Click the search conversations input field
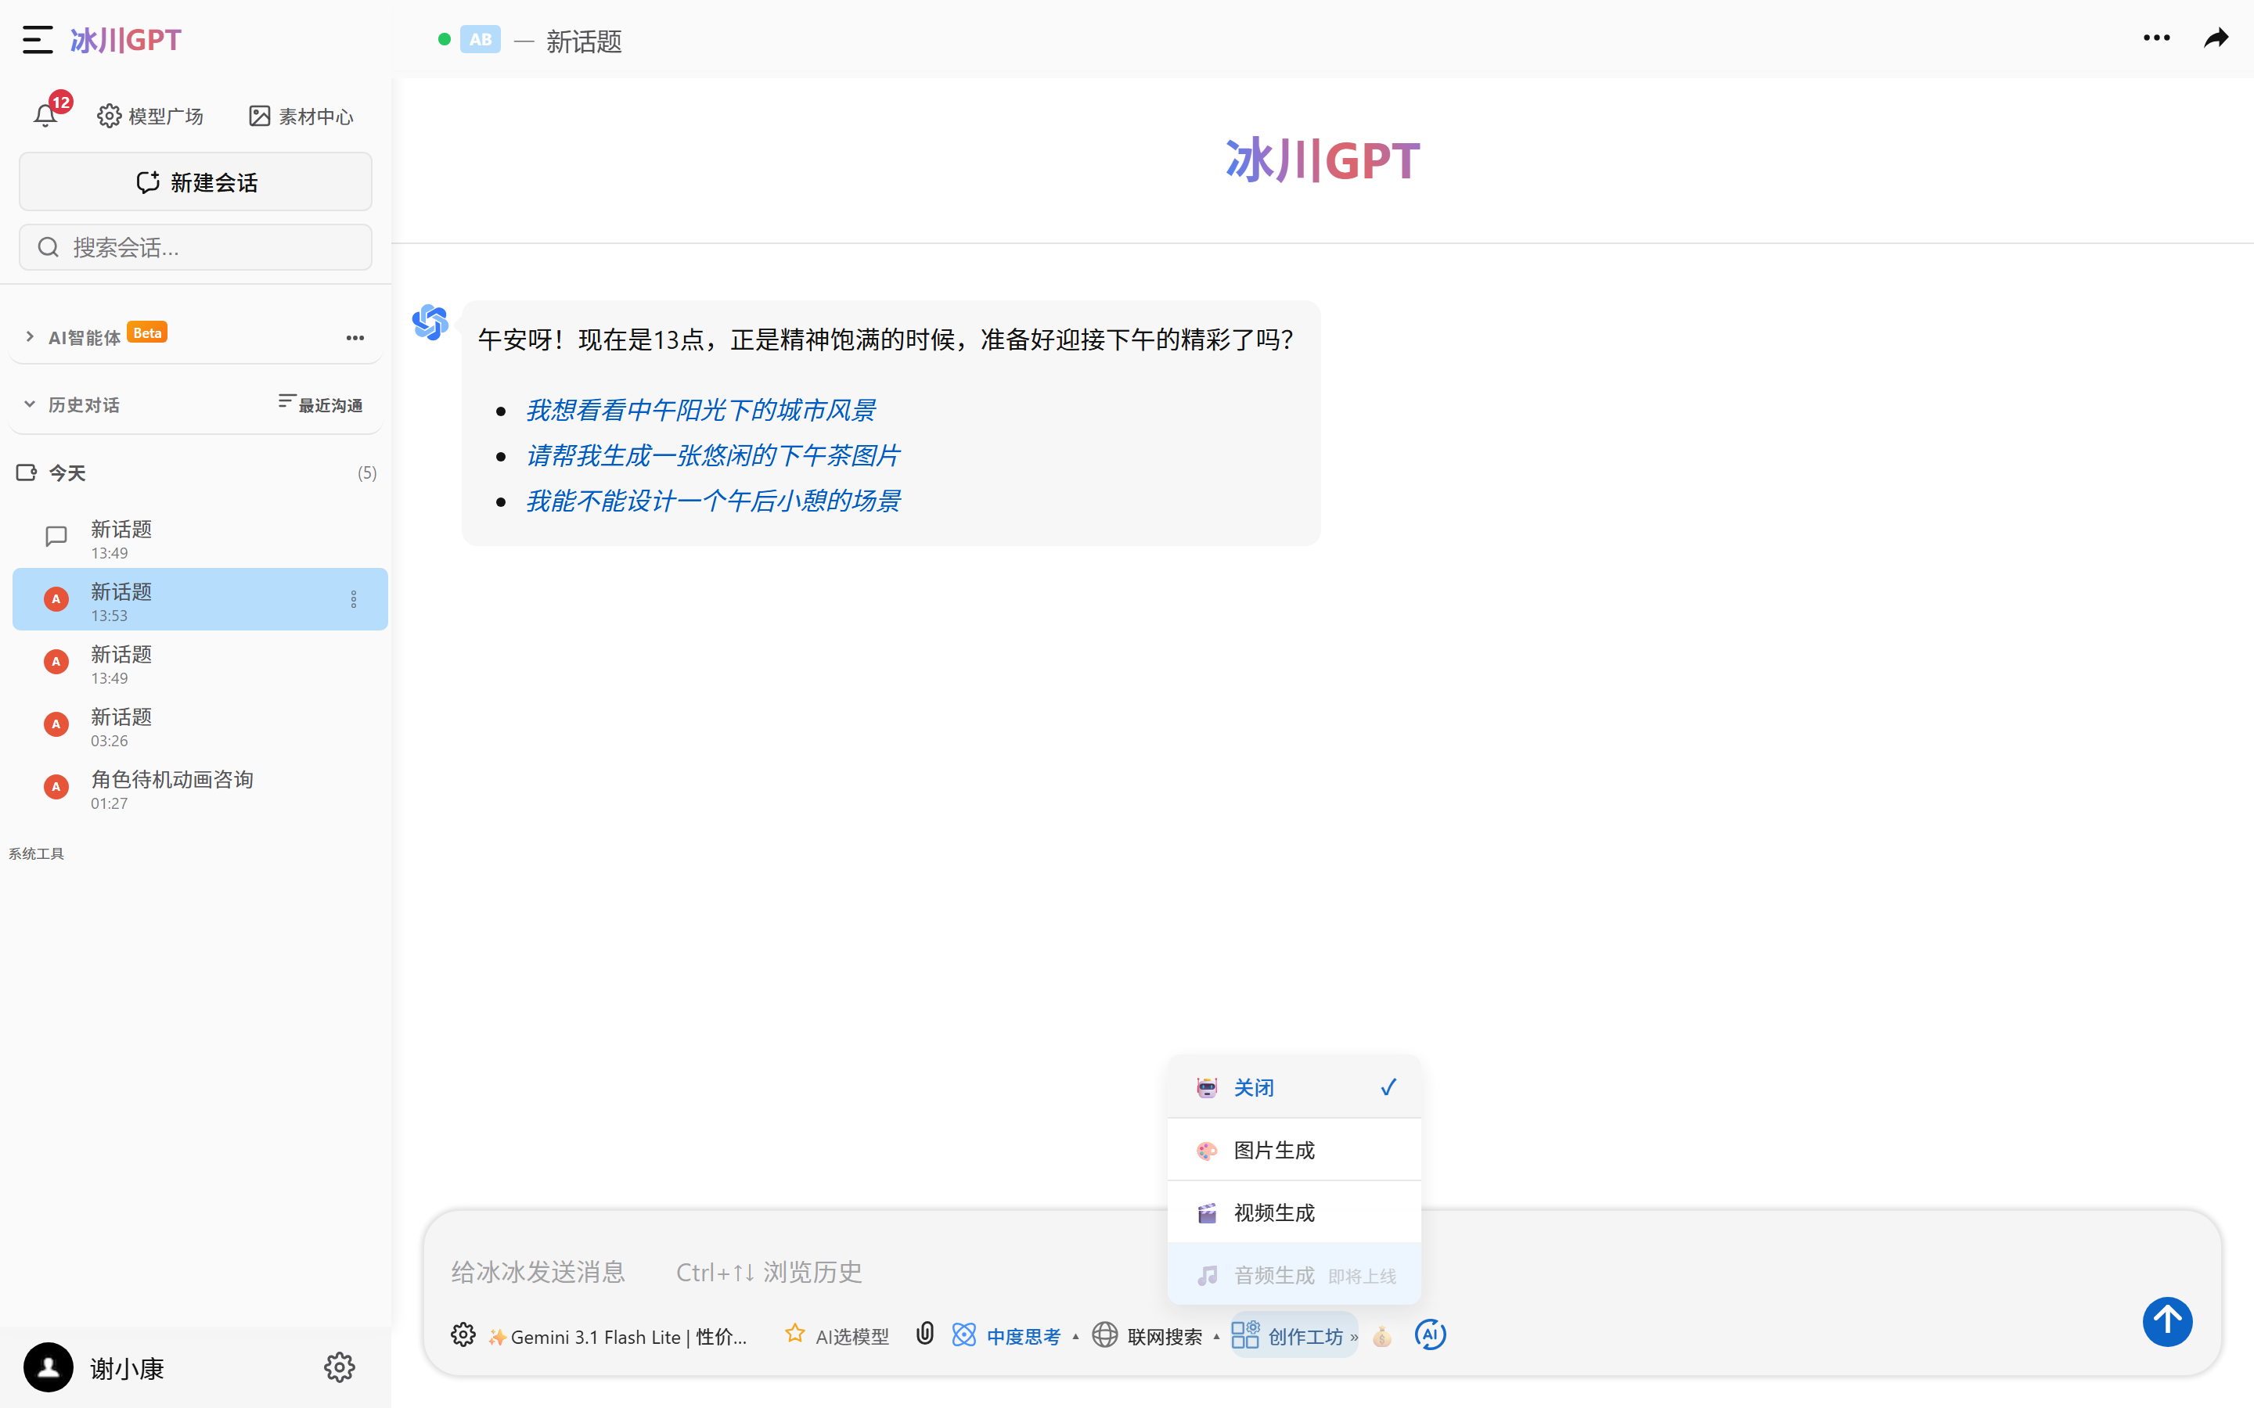The width and height of the screenshot is (2254, 1408). pos(195,246)
